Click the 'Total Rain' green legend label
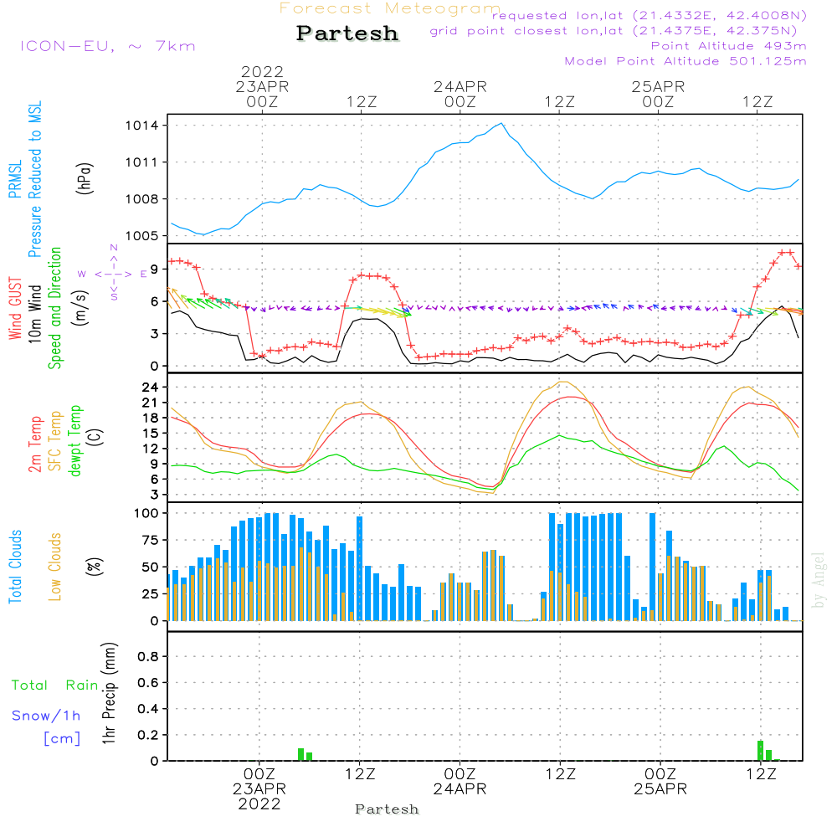Screen dimensions: 837x837 click(x=55, y=685)
